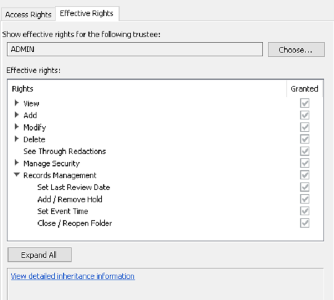Toggle the Modify granted checkbox
The height and width of the screenshot is (300, 334).
point(304,127)
